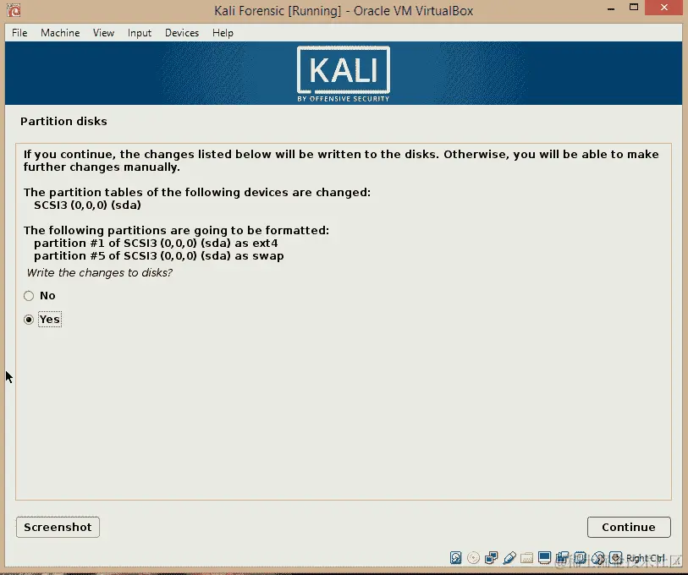Screen dimensions: 688x575
Task: Click the shared folders status icon
Action: coord(527,558)
